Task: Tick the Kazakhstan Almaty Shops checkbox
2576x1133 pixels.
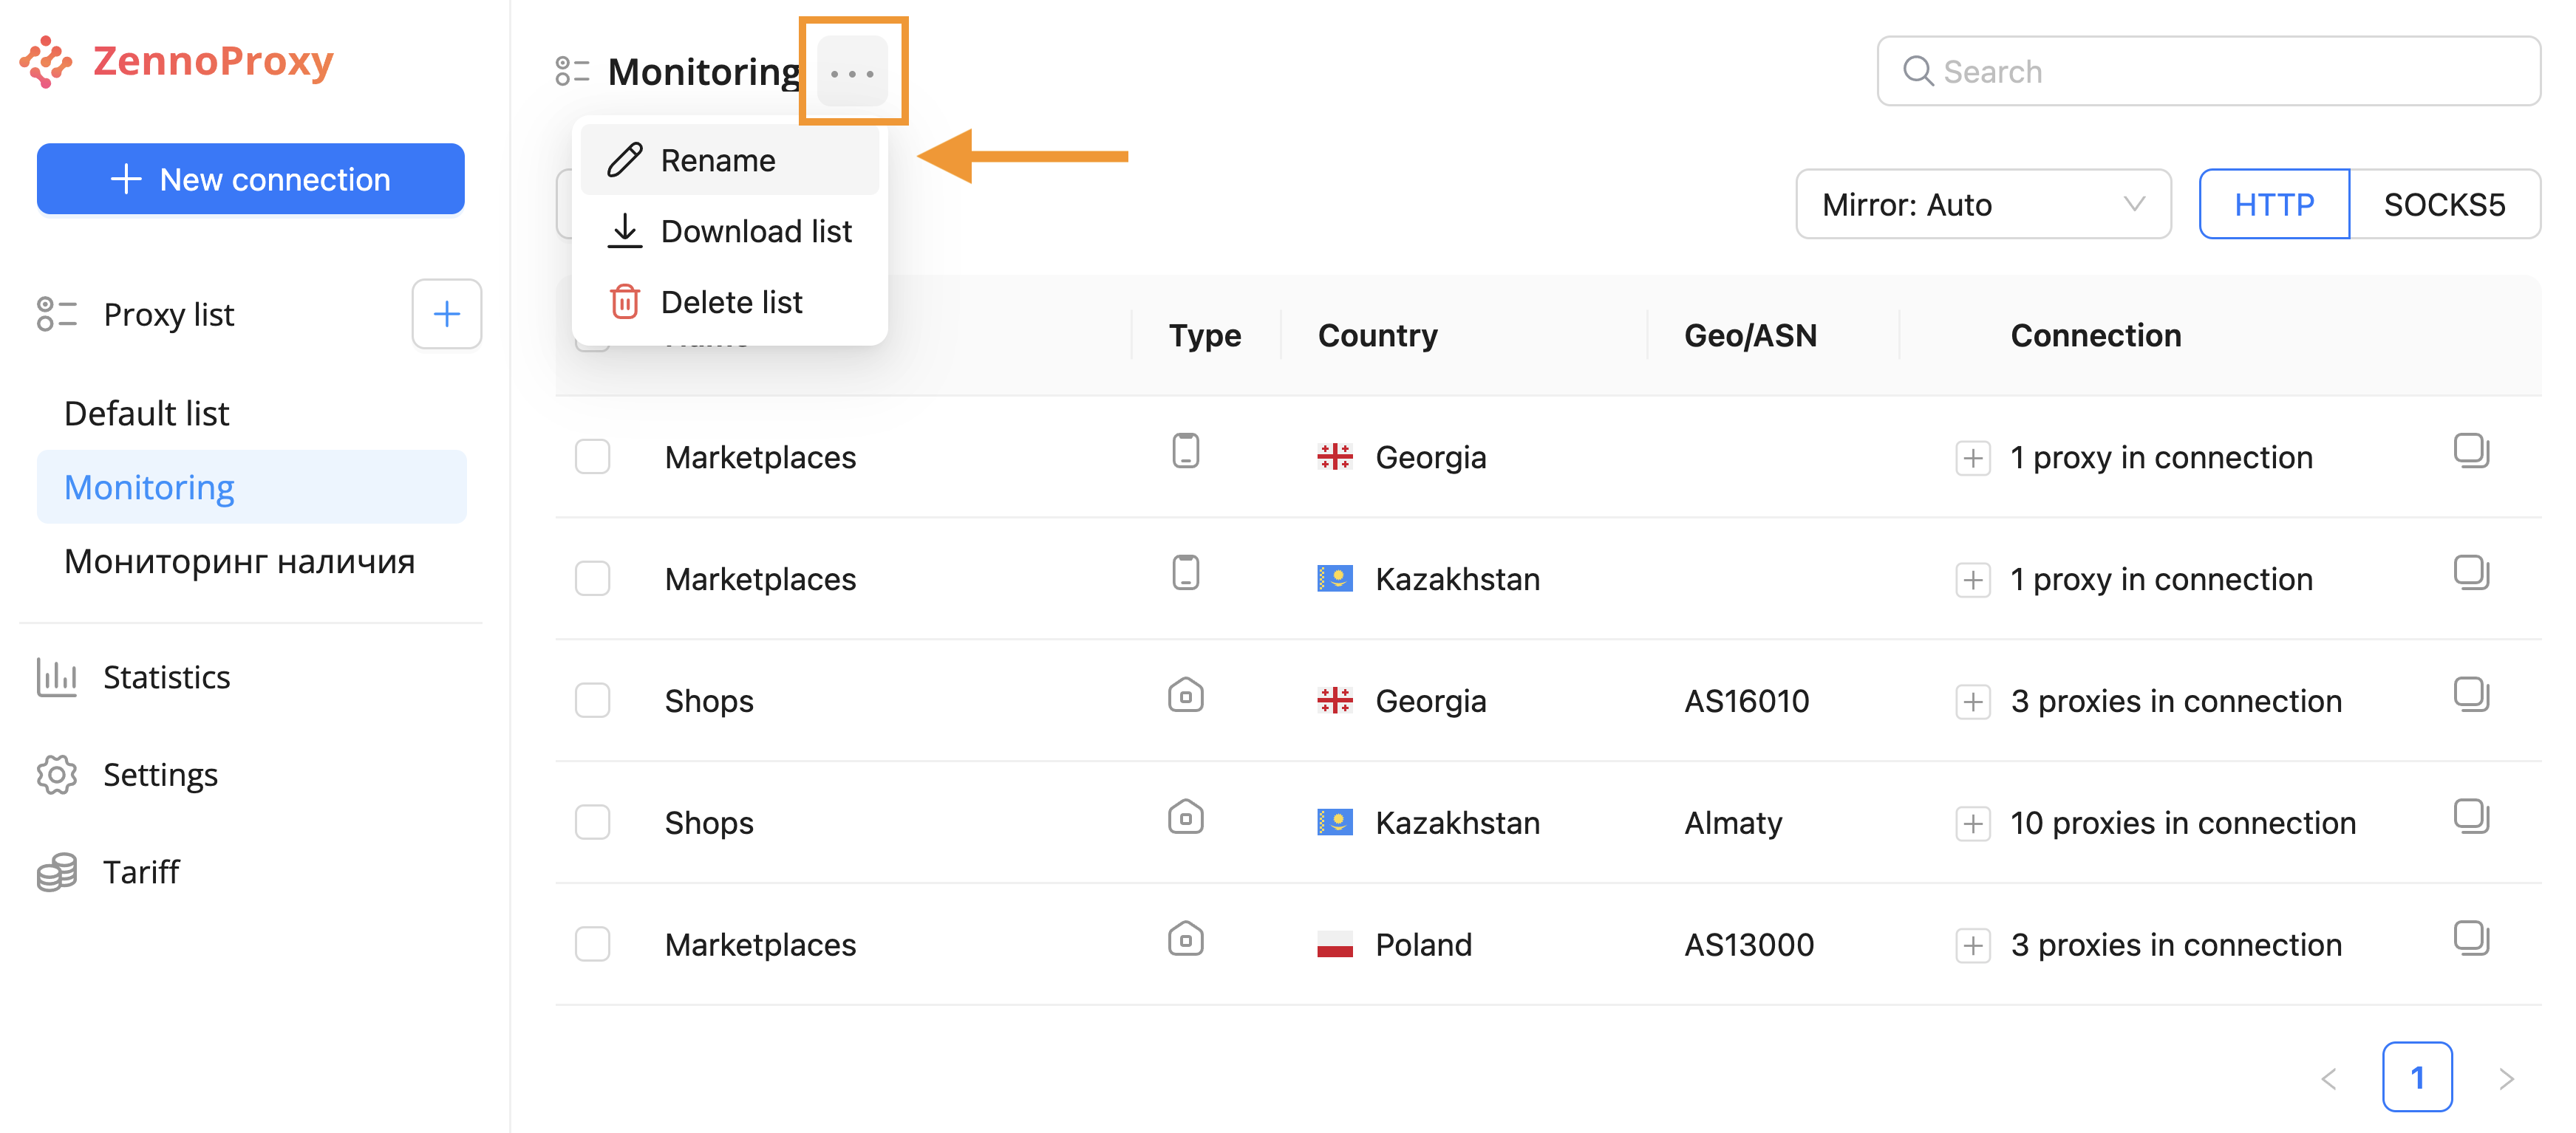Action: coord(592,824)
